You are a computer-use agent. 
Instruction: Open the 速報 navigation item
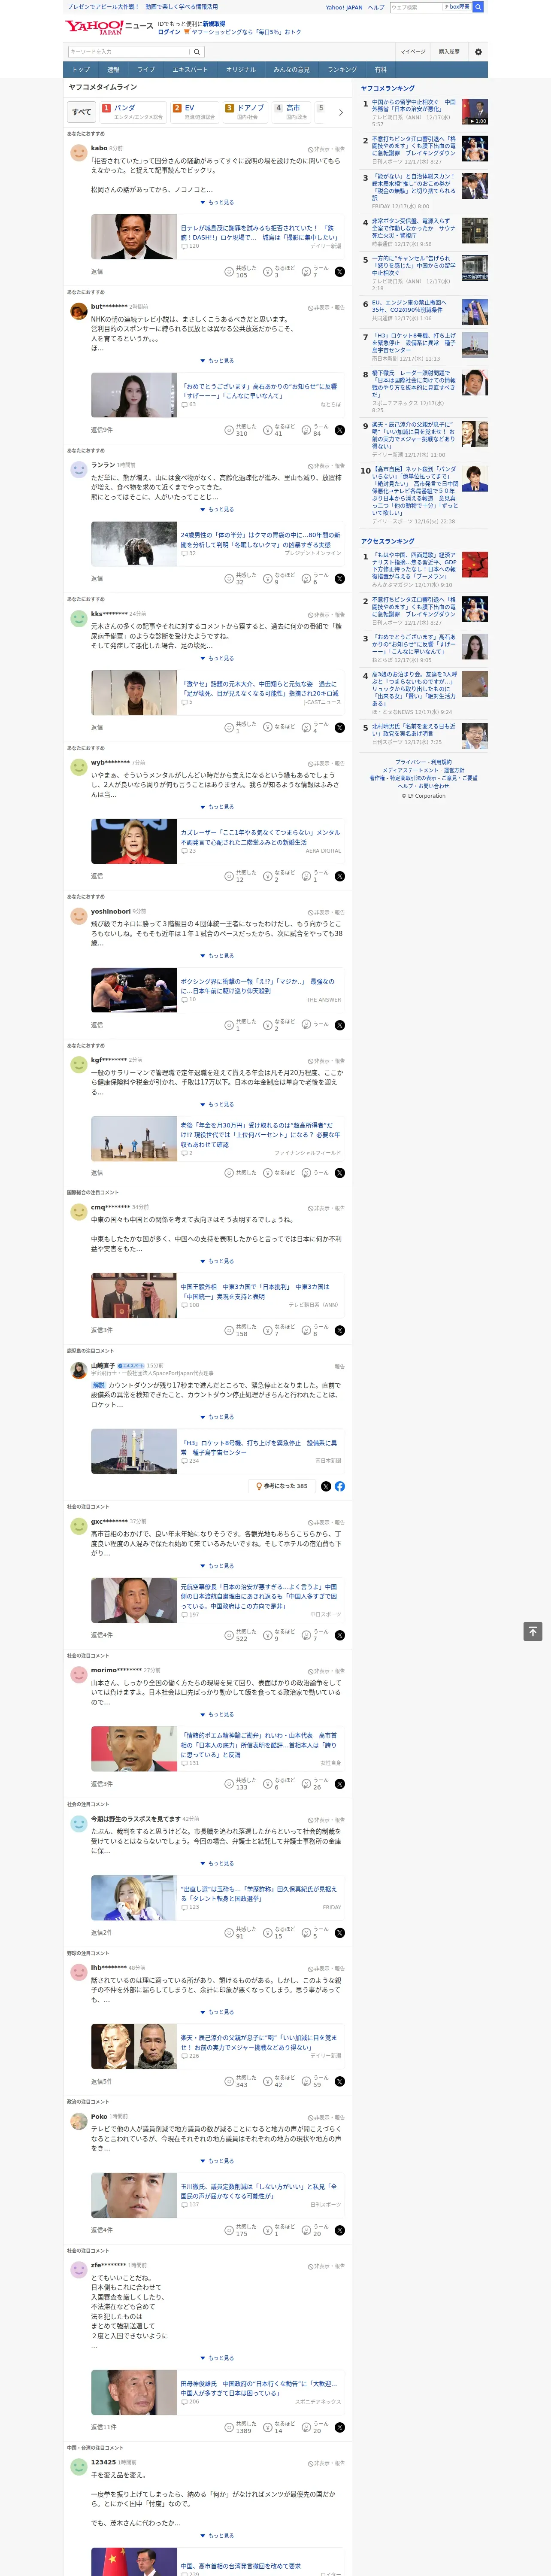point(113,70)
